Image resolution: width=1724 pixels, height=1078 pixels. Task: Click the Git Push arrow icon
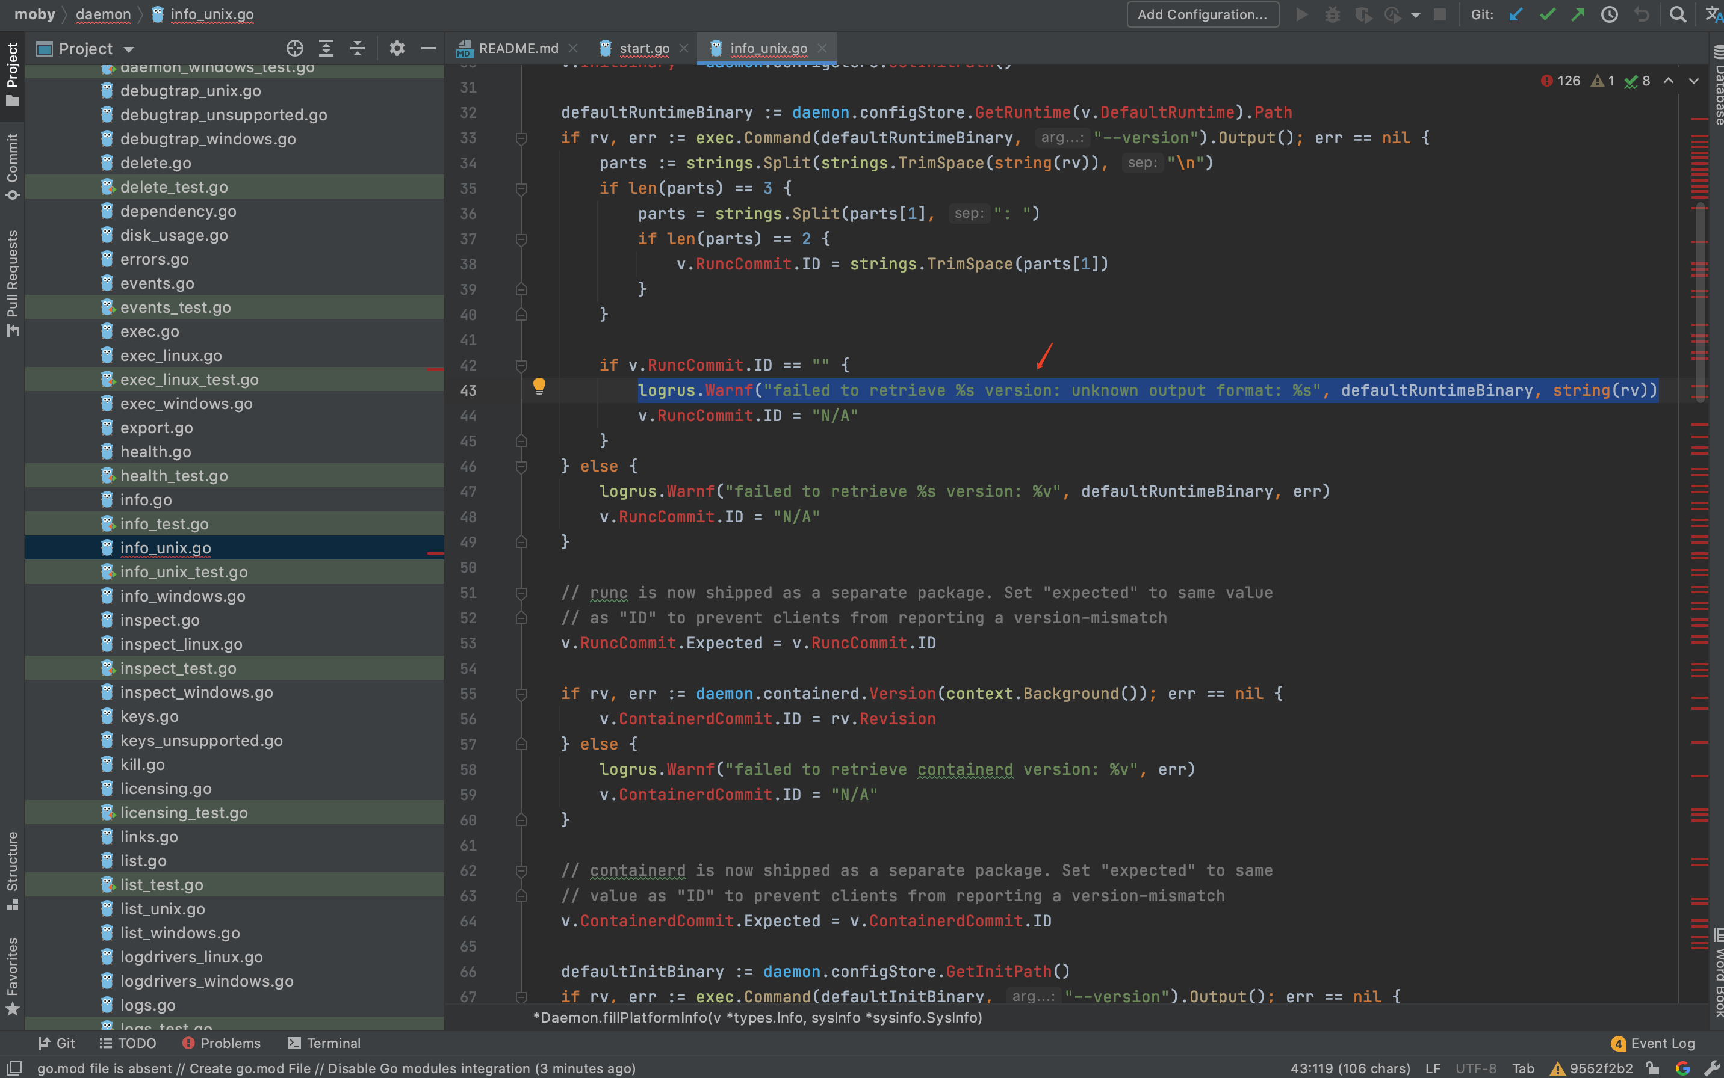[1578, 14]
